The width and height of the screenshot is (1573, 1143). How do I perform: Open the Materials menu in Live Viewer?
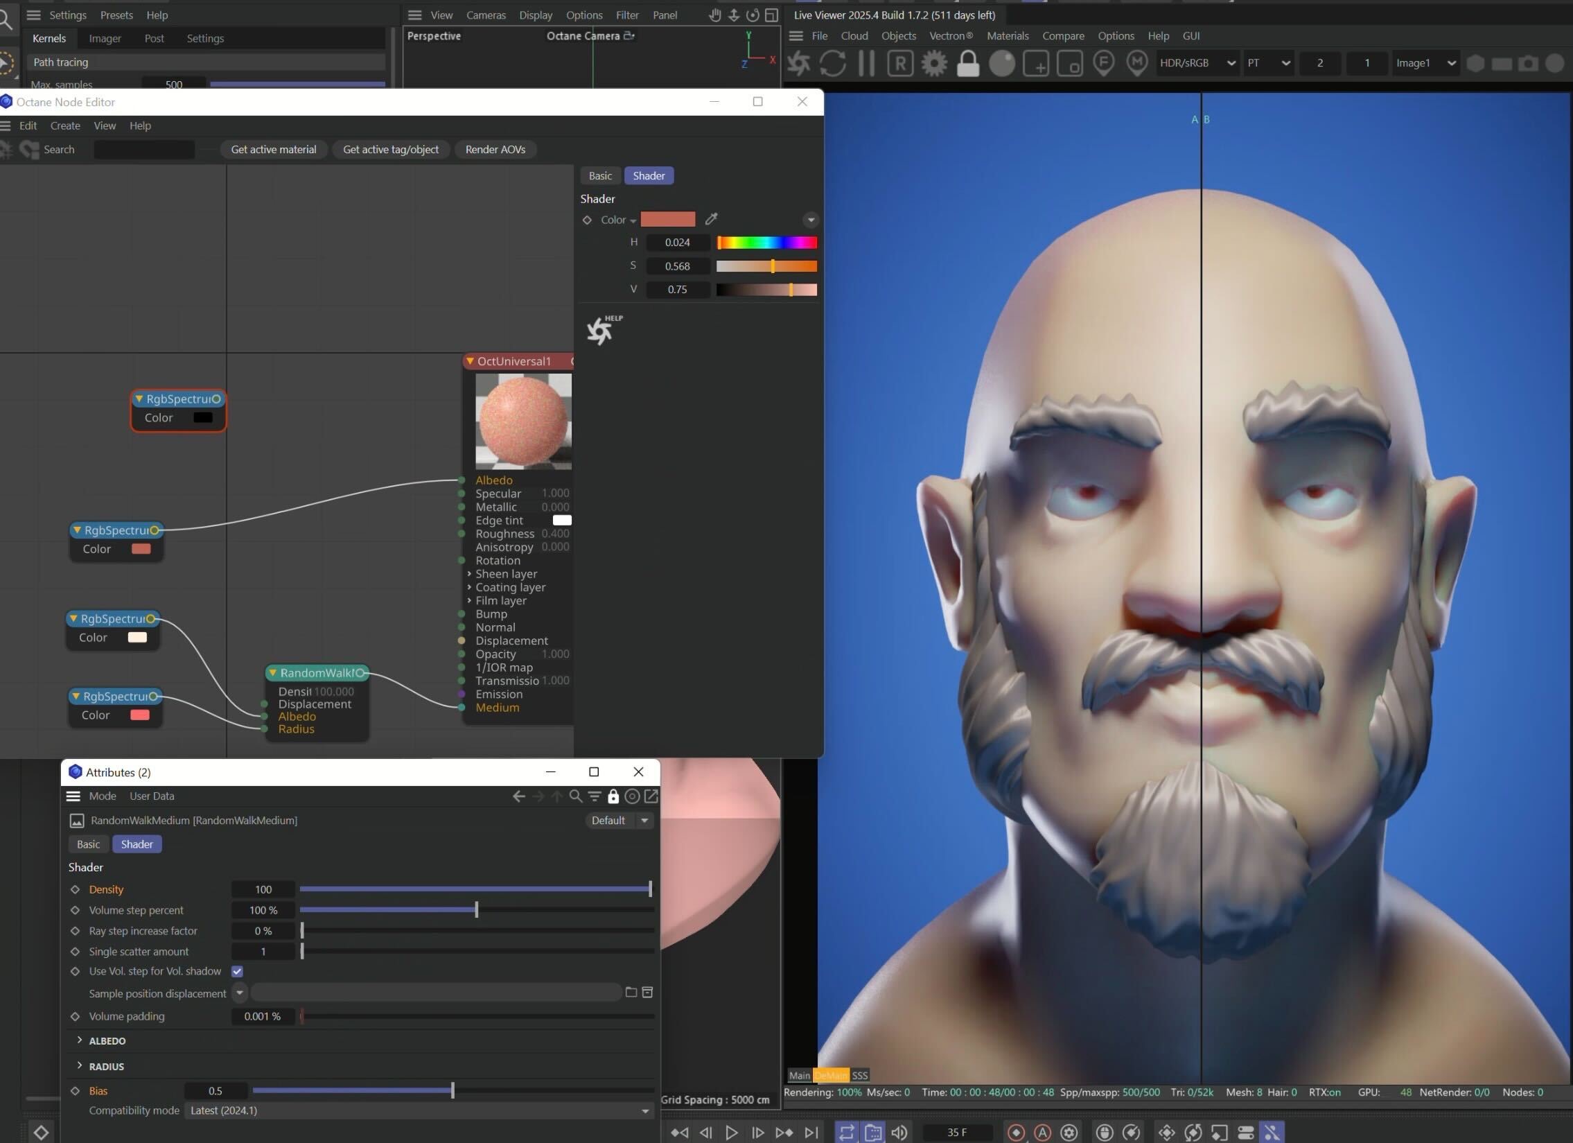(1007, 36)
